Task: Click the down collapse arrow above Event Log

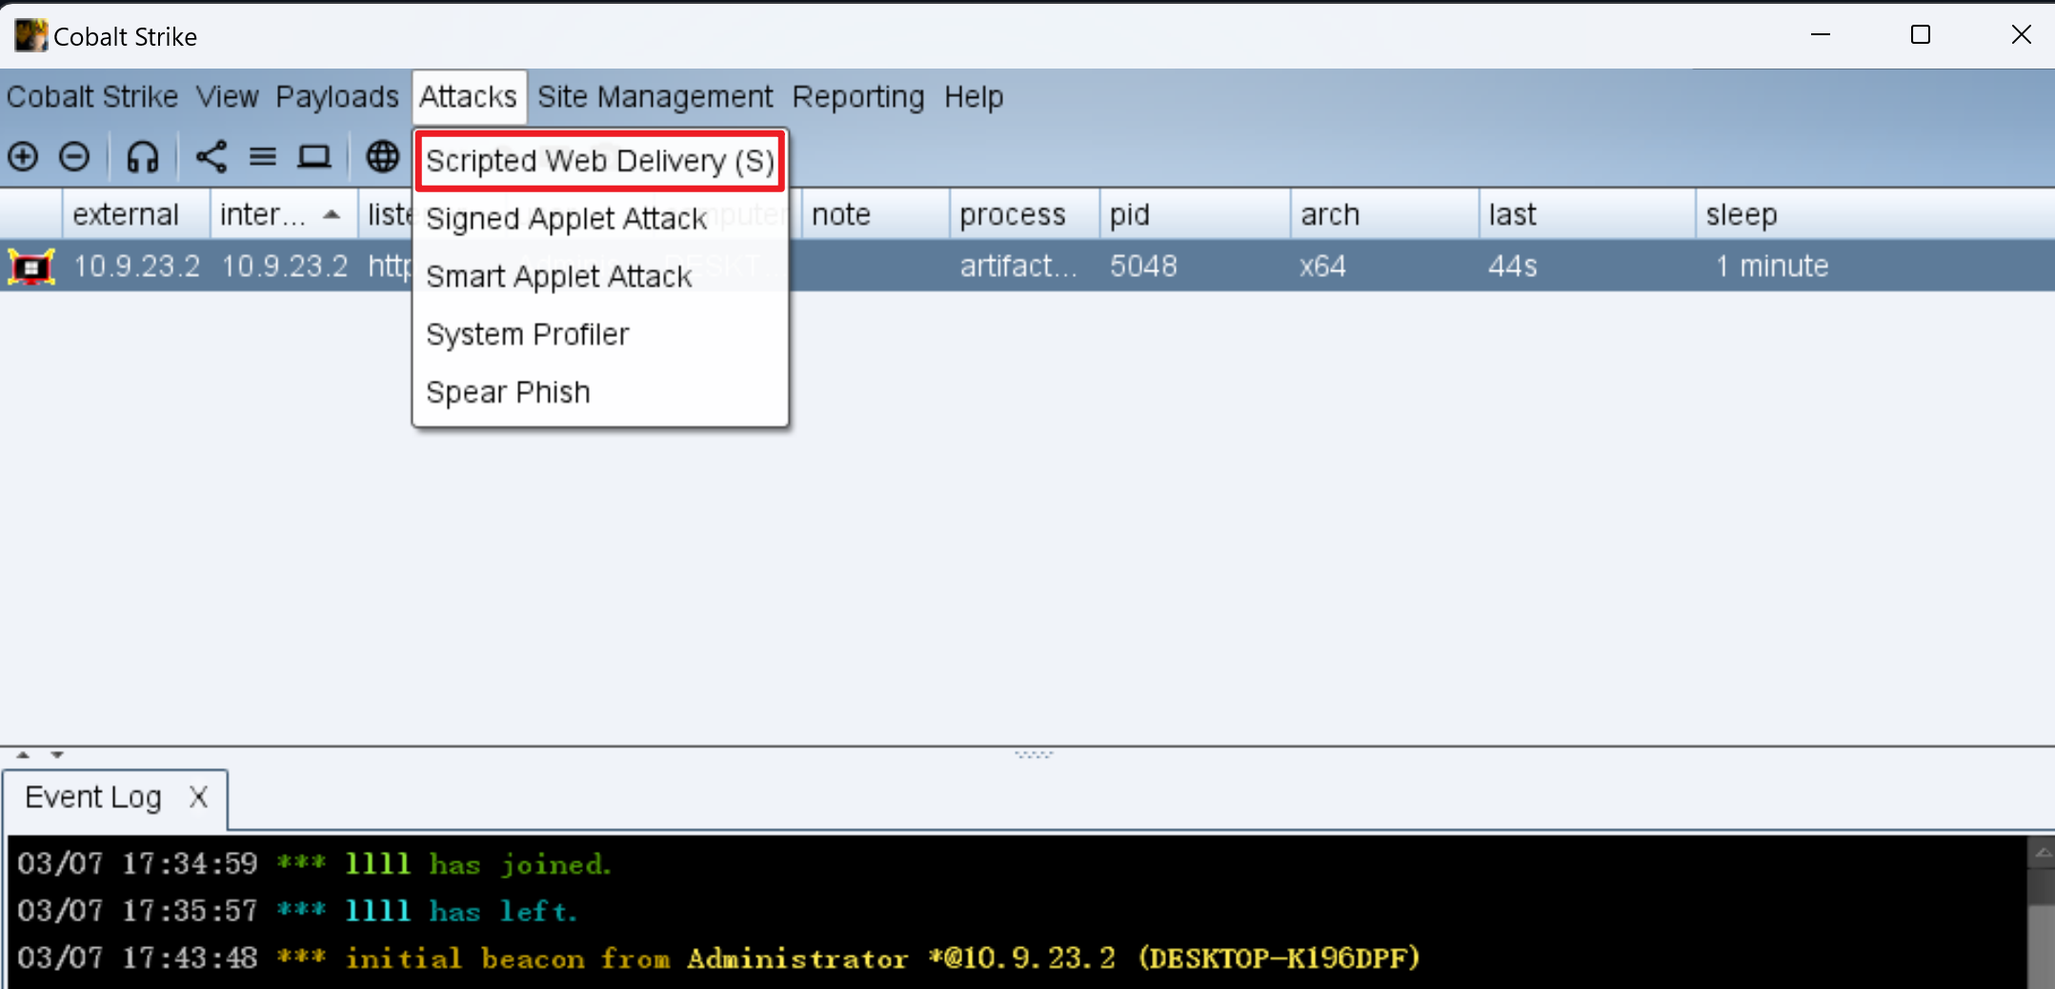Action: (57, 755)
